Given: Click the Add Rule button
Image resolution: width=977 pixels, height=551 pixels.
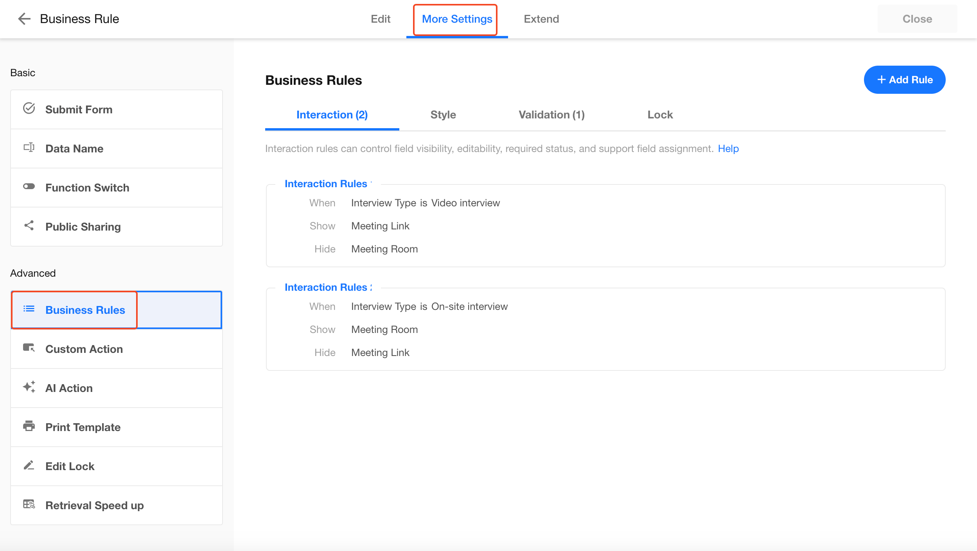Looking at the screenshot, I should coord(904,80).
